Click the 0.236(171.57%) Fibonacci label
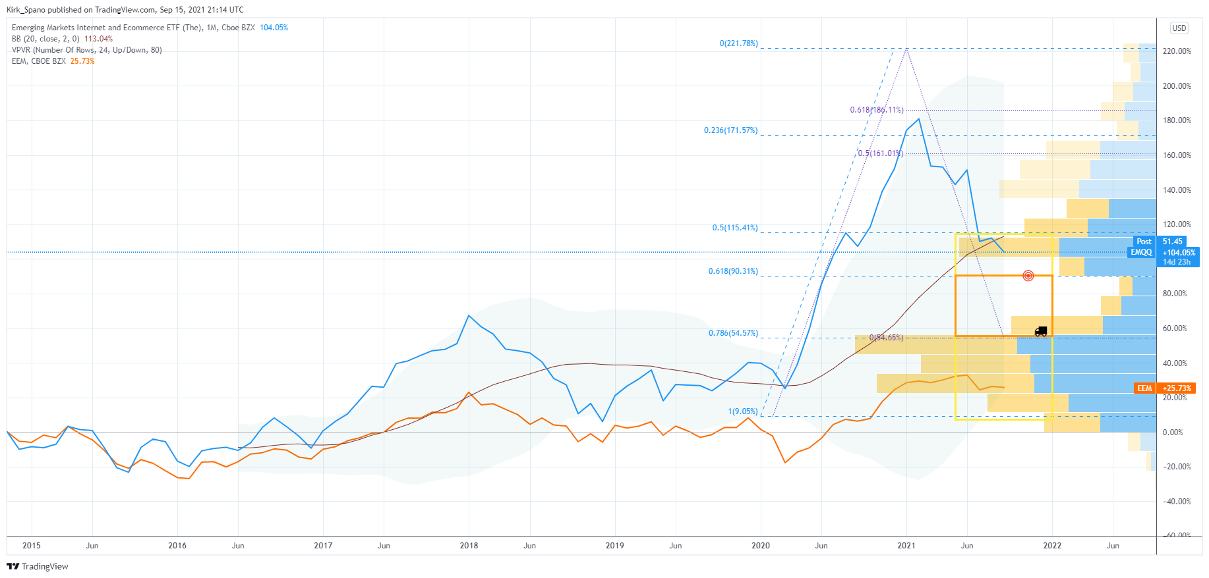 tap(730, 130)
